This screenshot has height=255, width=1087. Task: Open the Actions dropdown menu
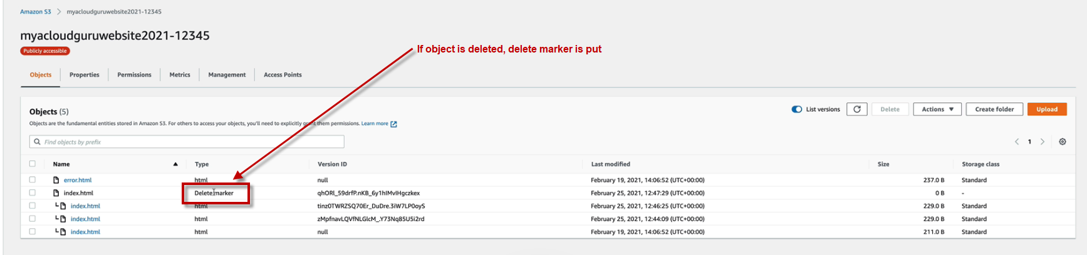(x=937, y=109)
